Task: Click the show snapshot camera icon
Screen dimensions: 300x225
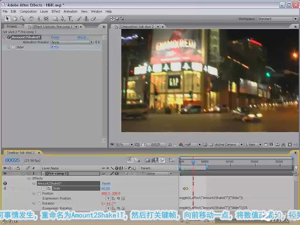Action: [x=169, y=145]
